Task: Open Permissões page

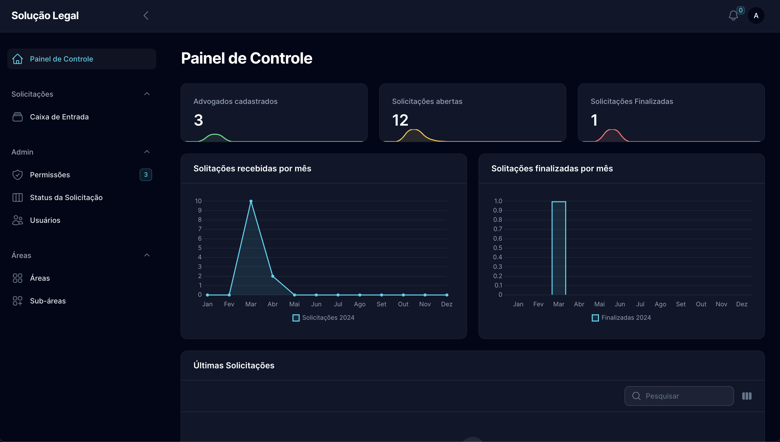Action: 82,175
